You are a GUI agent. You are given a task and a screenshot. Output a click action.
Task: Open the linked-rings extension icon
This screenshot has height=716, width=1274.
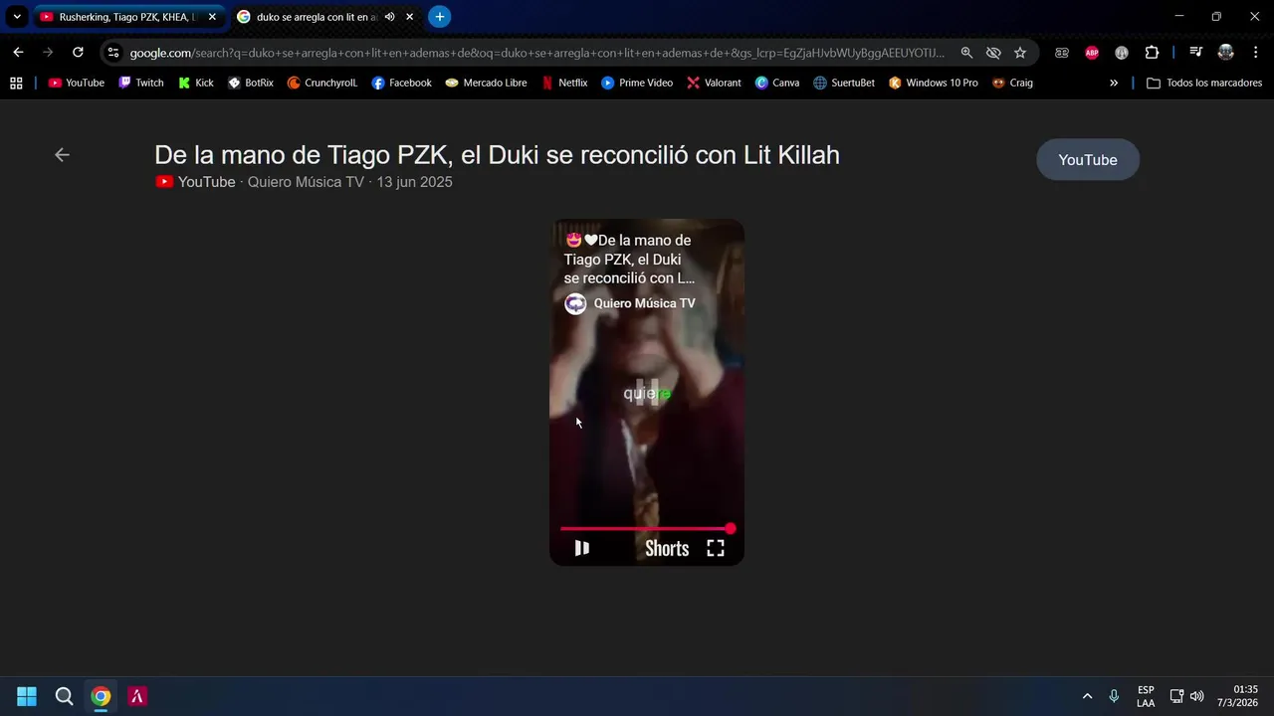tap(1062, 53)
